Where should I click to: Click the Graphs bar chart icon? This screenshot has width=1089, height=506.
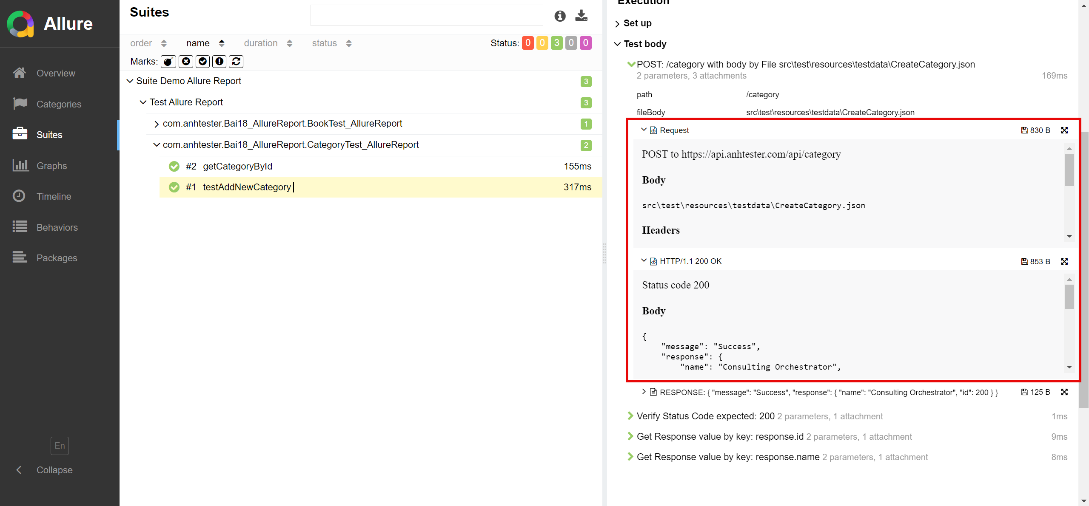click(20, 165)
